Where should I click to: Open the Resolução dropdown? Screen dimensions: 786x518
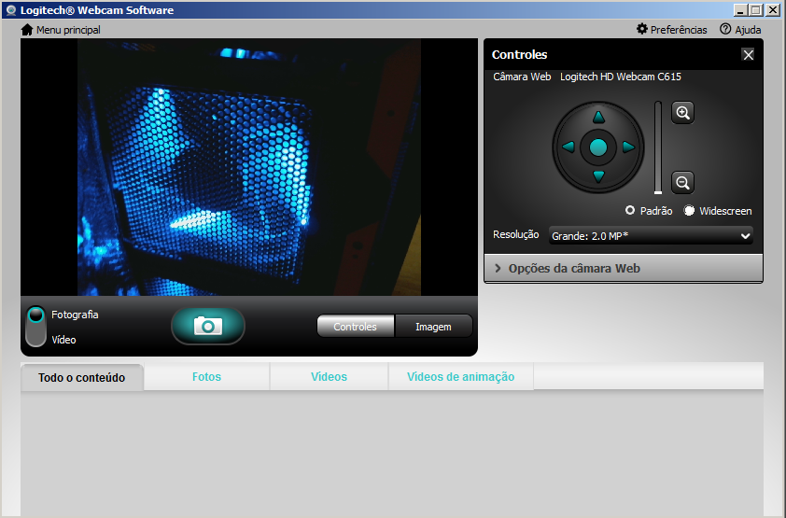[651, 236]
